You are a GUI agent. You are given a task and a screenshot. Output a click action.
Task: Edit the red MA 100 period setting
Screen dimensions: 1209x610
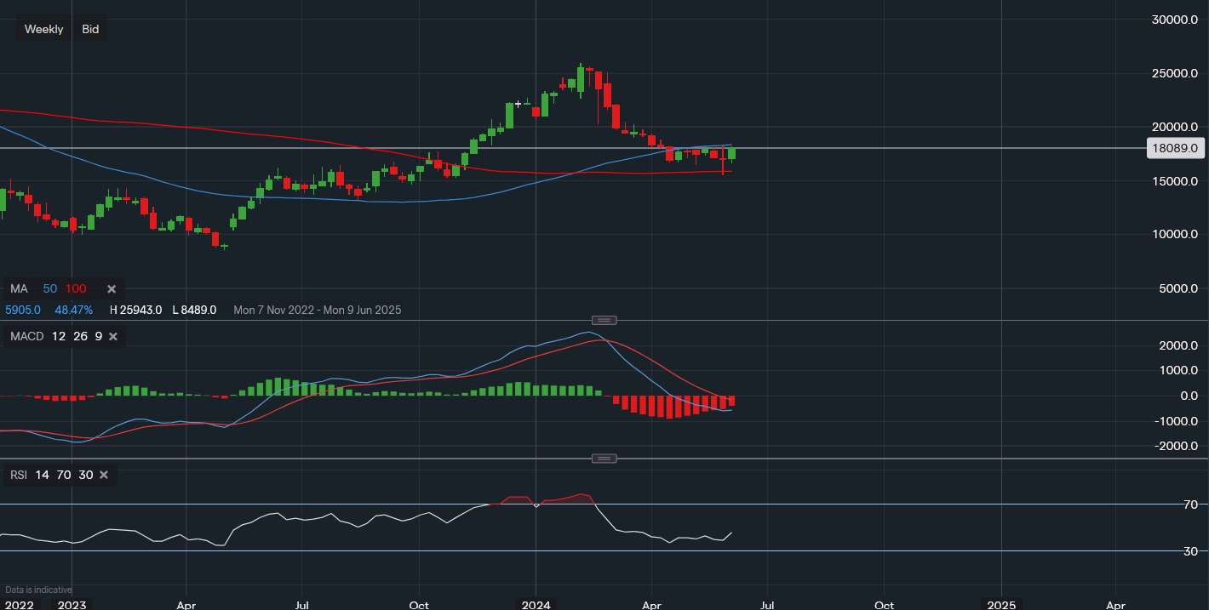coord(76,289)
